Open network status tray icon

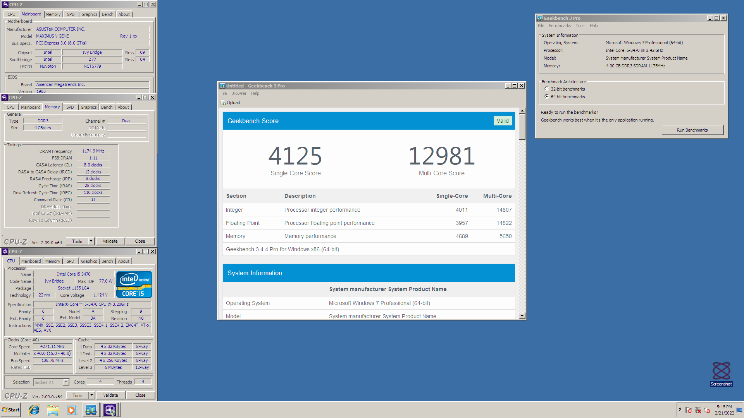pos(698,410)
